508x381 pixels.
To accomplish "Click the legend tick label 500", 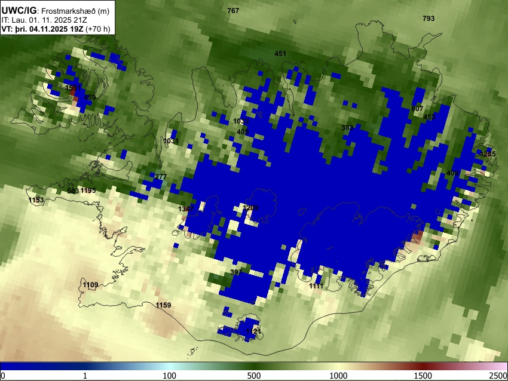I will pyautogui.click(x=254, y=376).
